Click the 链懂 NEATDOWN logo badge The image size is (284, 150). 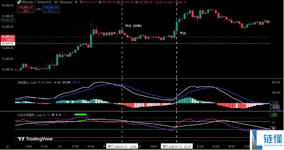tap(267, 140)
